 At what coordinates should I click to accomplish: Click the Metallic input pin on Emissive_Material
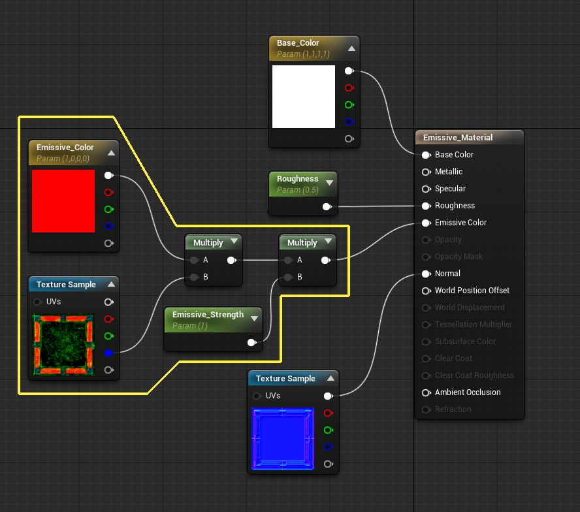coord(427,172)
